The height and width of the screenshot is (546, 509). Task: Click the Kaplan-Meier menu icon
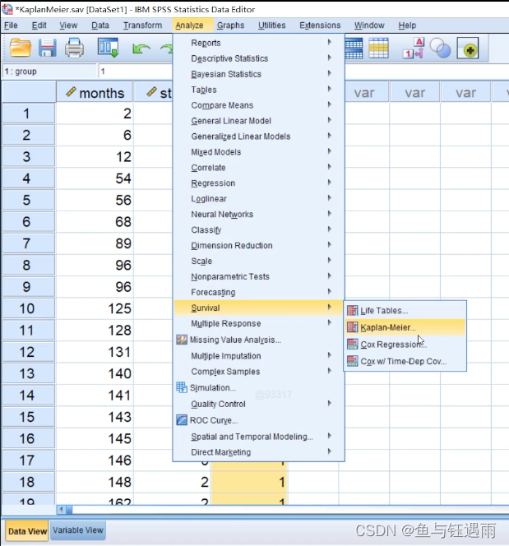point(352,327)
